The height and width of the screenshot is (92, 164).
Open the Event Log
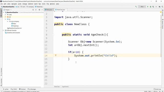pos(157,89)
